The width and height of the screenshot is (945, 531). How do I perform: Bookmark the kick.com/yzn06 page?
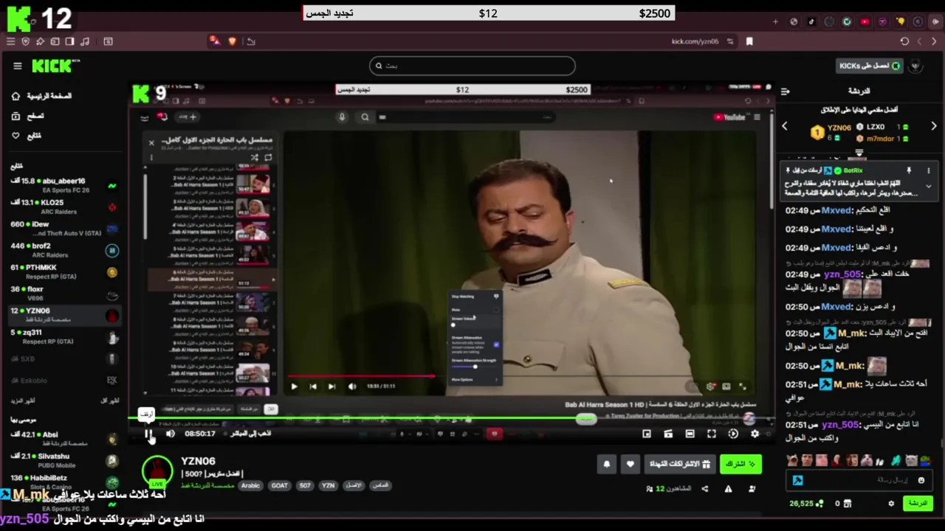click(749, 41)
